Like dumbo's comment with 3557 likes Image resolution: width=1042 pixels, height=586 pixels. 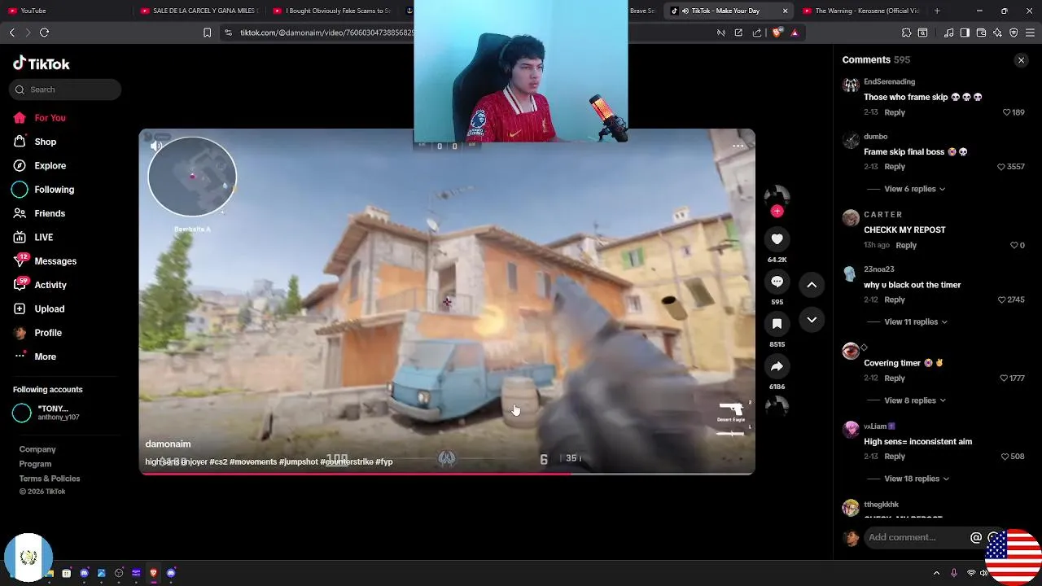click(1010, 167)
